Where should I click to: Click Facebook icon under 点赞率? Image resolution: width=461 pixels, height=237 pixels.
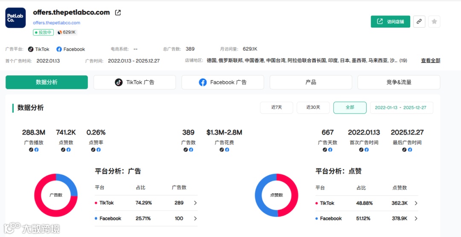point(99,150)
